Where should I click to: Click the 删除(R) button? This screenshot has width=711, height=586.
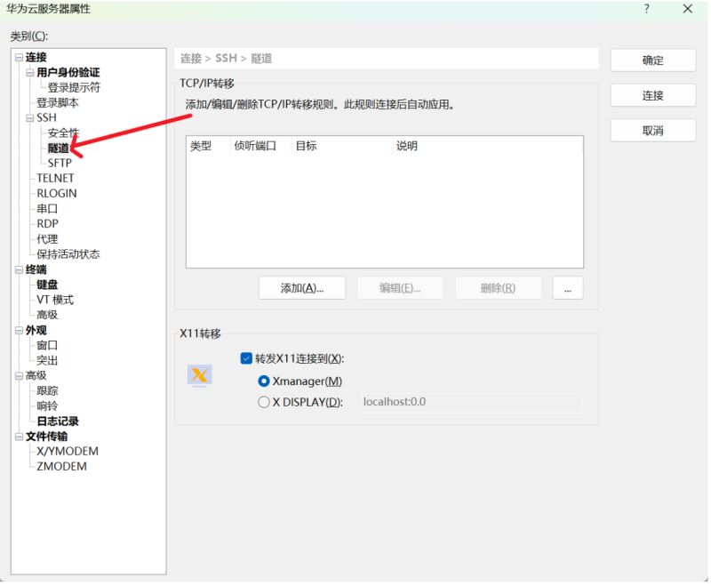click(x=498, y=288)
